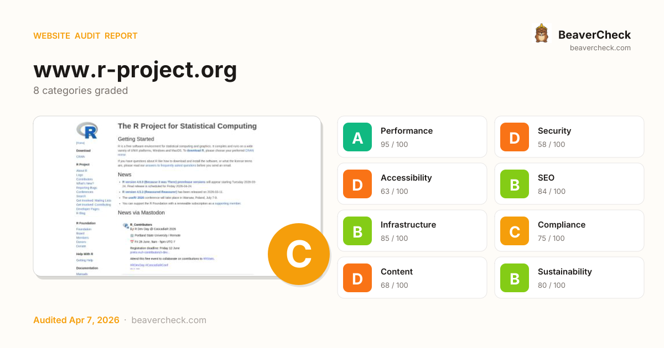664x348 pixels.
Task: Click the beavercheck.com text in footer
Action: pyautogui.click(x=169, y=320)
